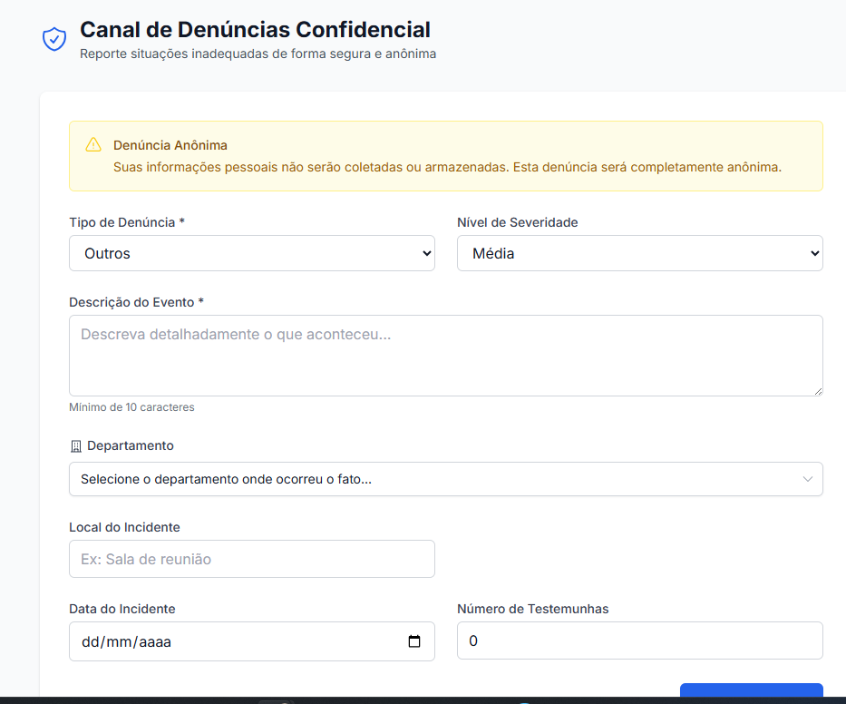The height and width of the screenshot is (704, 846).
Task: Expand the department selection dropdown
Action: (446, 479)
